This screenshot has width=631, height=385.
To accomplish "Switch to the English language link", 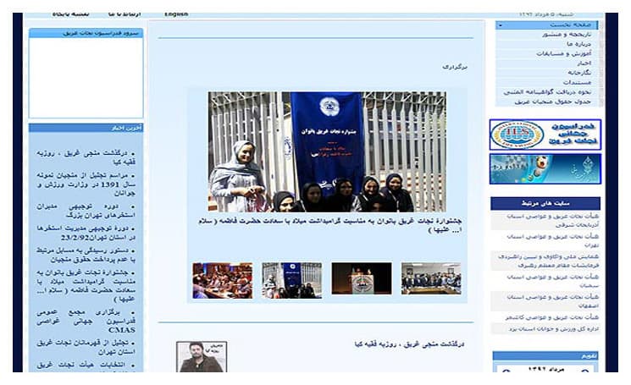I will pyautogui.click(x=176, y=14).
